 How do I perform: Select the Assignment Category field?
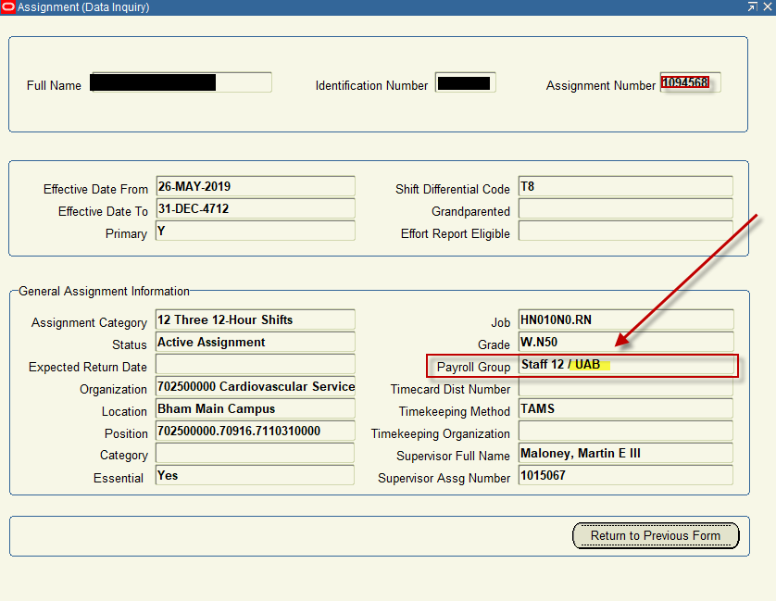tap(255, 320)
